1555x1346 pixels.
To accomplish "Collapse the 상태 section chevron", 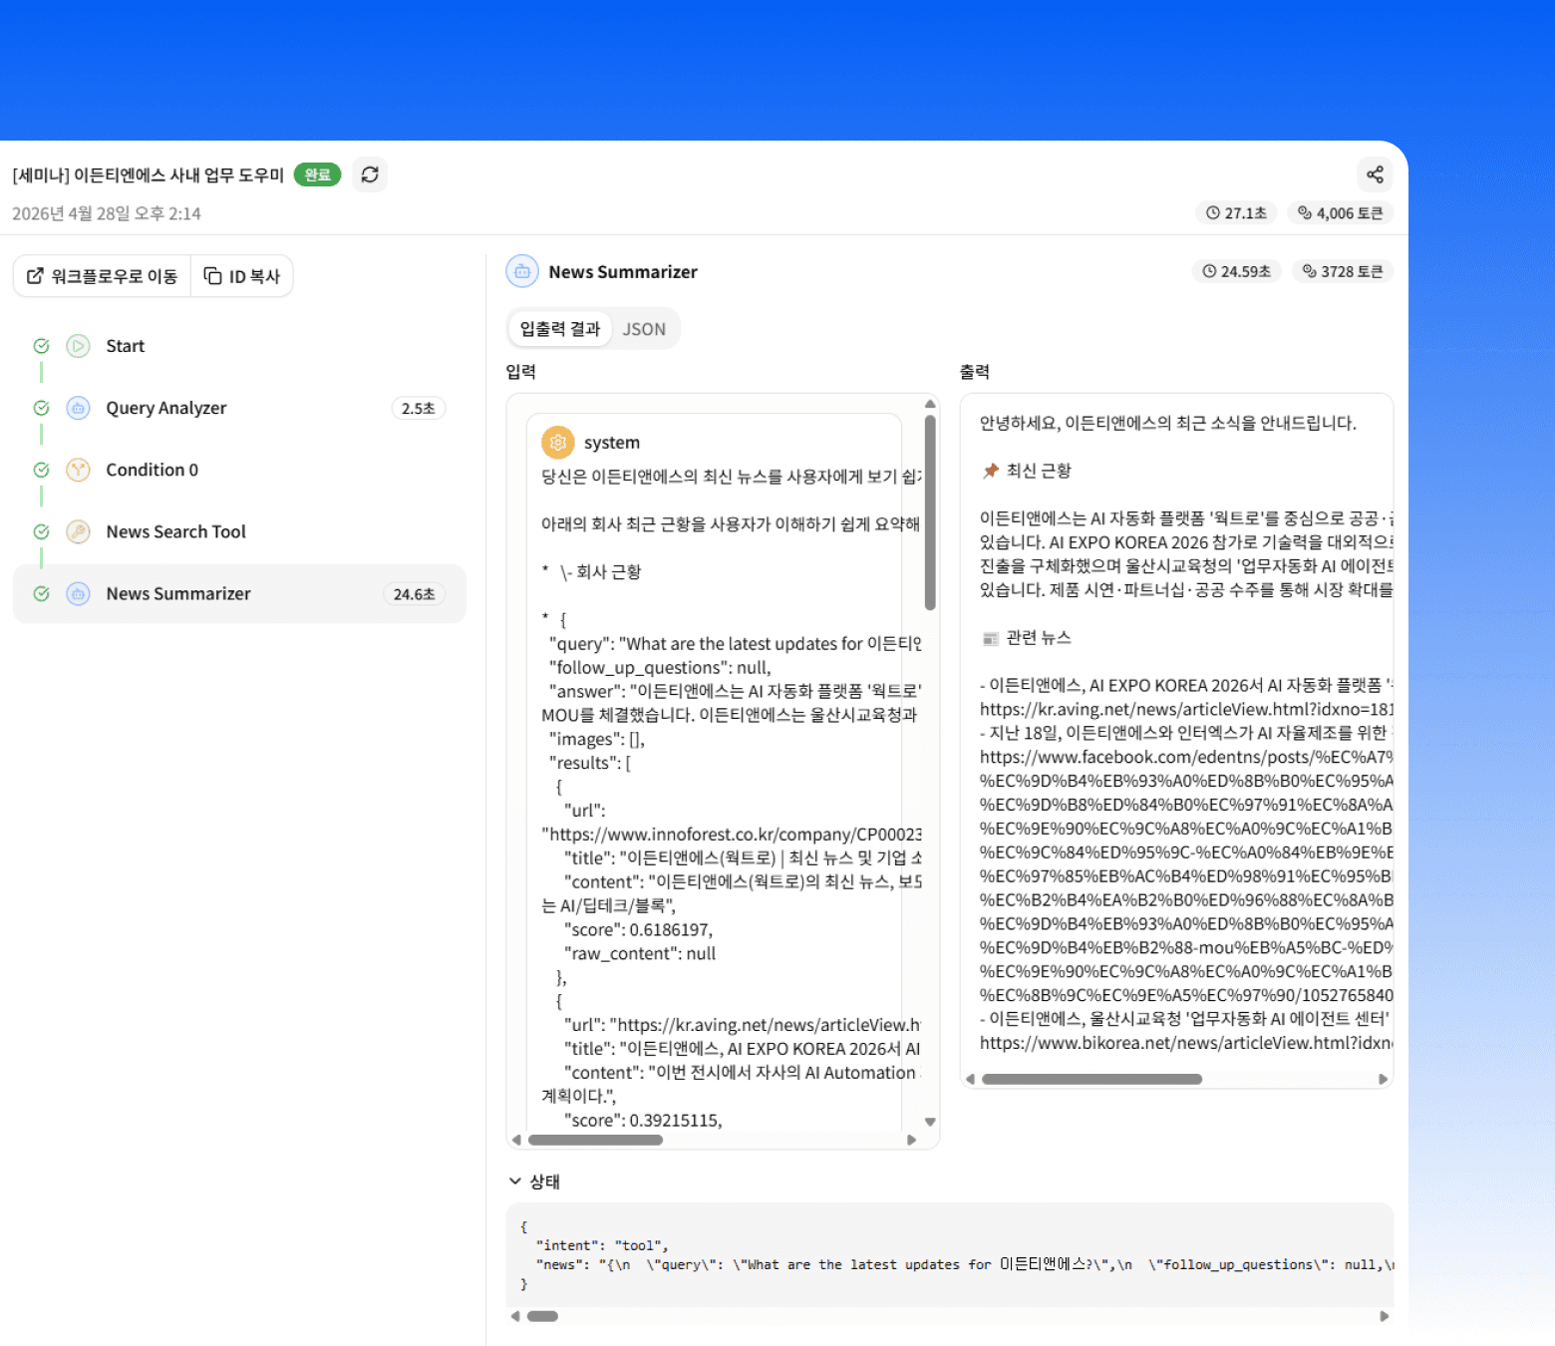I will point(515,1181).
